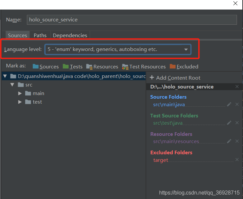This screenshot has height=199, width=243.
Task: Collapse the D:\quanshiwenhua root folder
Action: click(x=5, y=76)
